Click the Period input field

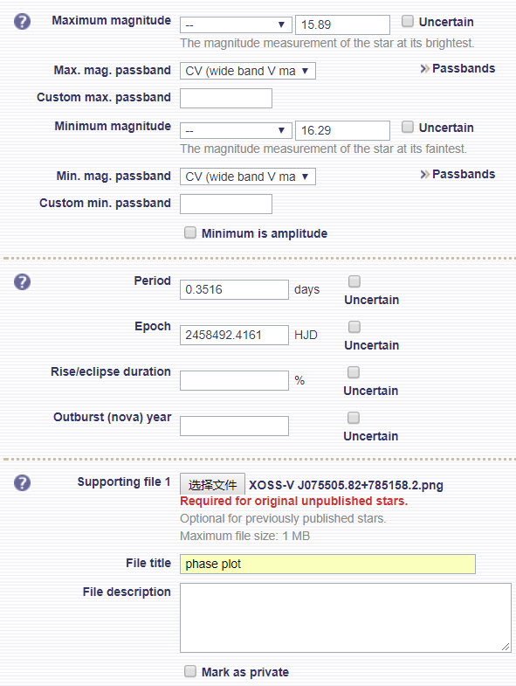click(234, 289)
